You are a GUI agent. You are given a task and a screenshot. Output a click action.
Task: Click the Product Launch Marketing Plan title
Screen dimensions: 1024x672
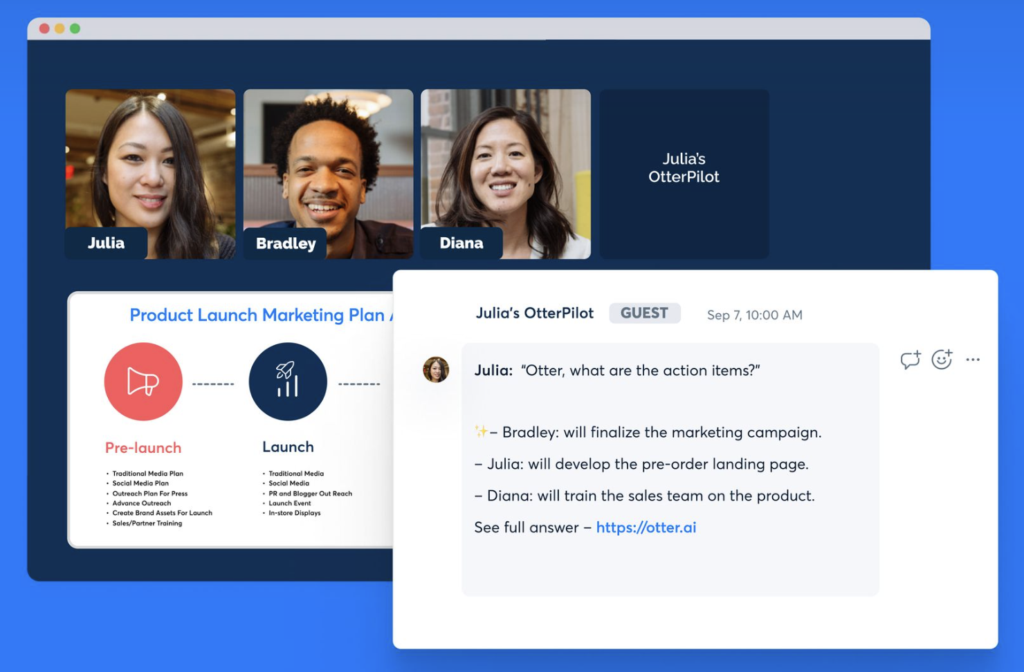pyautogui.click(x=262, y=315)
